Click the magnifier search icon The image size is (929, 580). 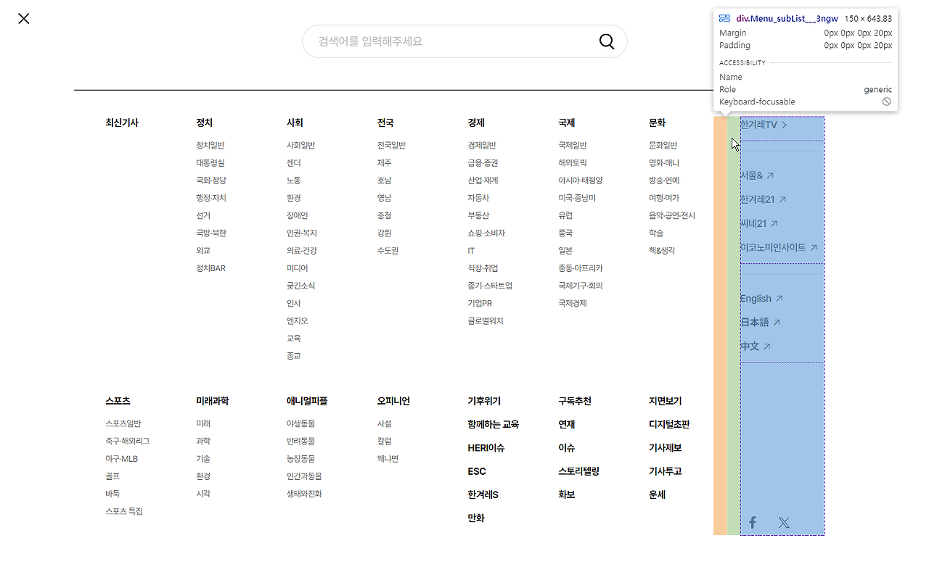[607, 41]
